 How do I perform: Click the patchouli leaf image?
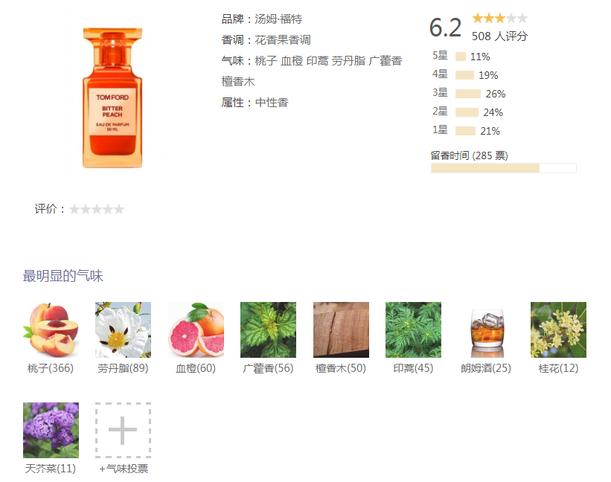click(268, 330)
